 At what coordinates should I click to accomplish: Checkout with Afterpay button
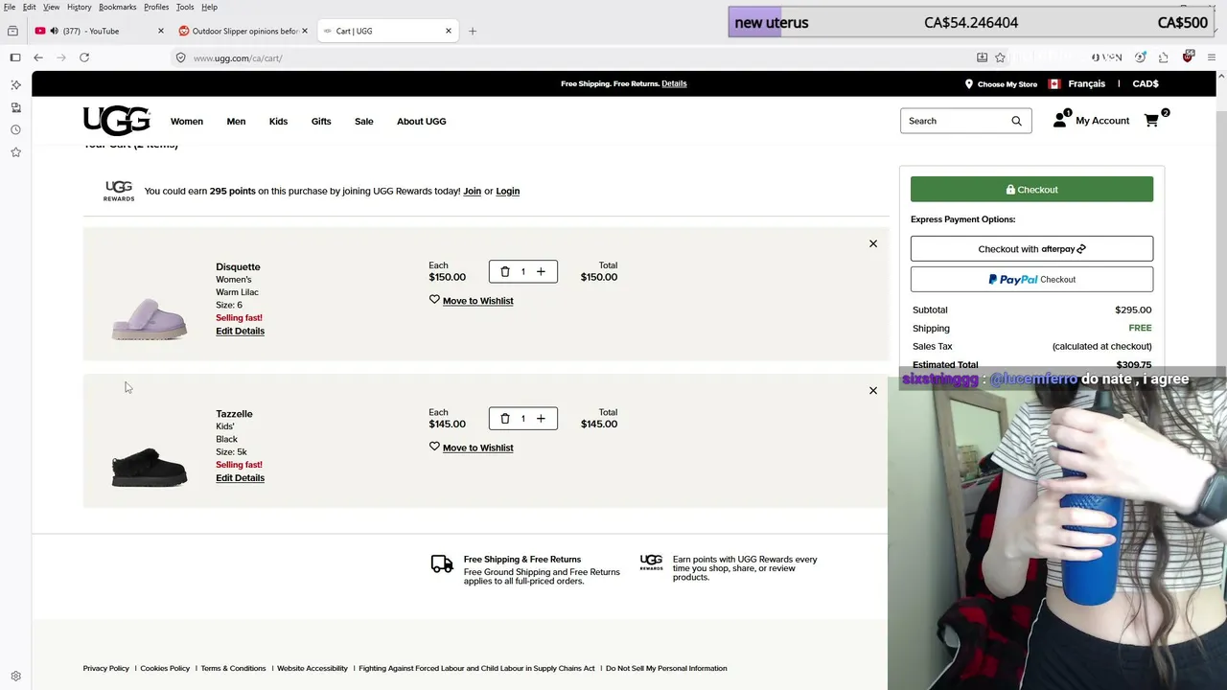pos(1031,249)
